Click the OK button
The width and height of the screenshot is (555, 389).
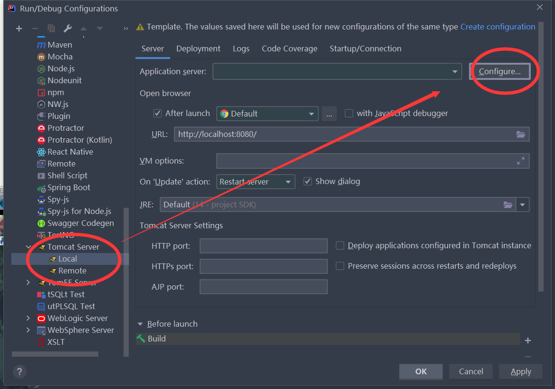pos(421,371)
